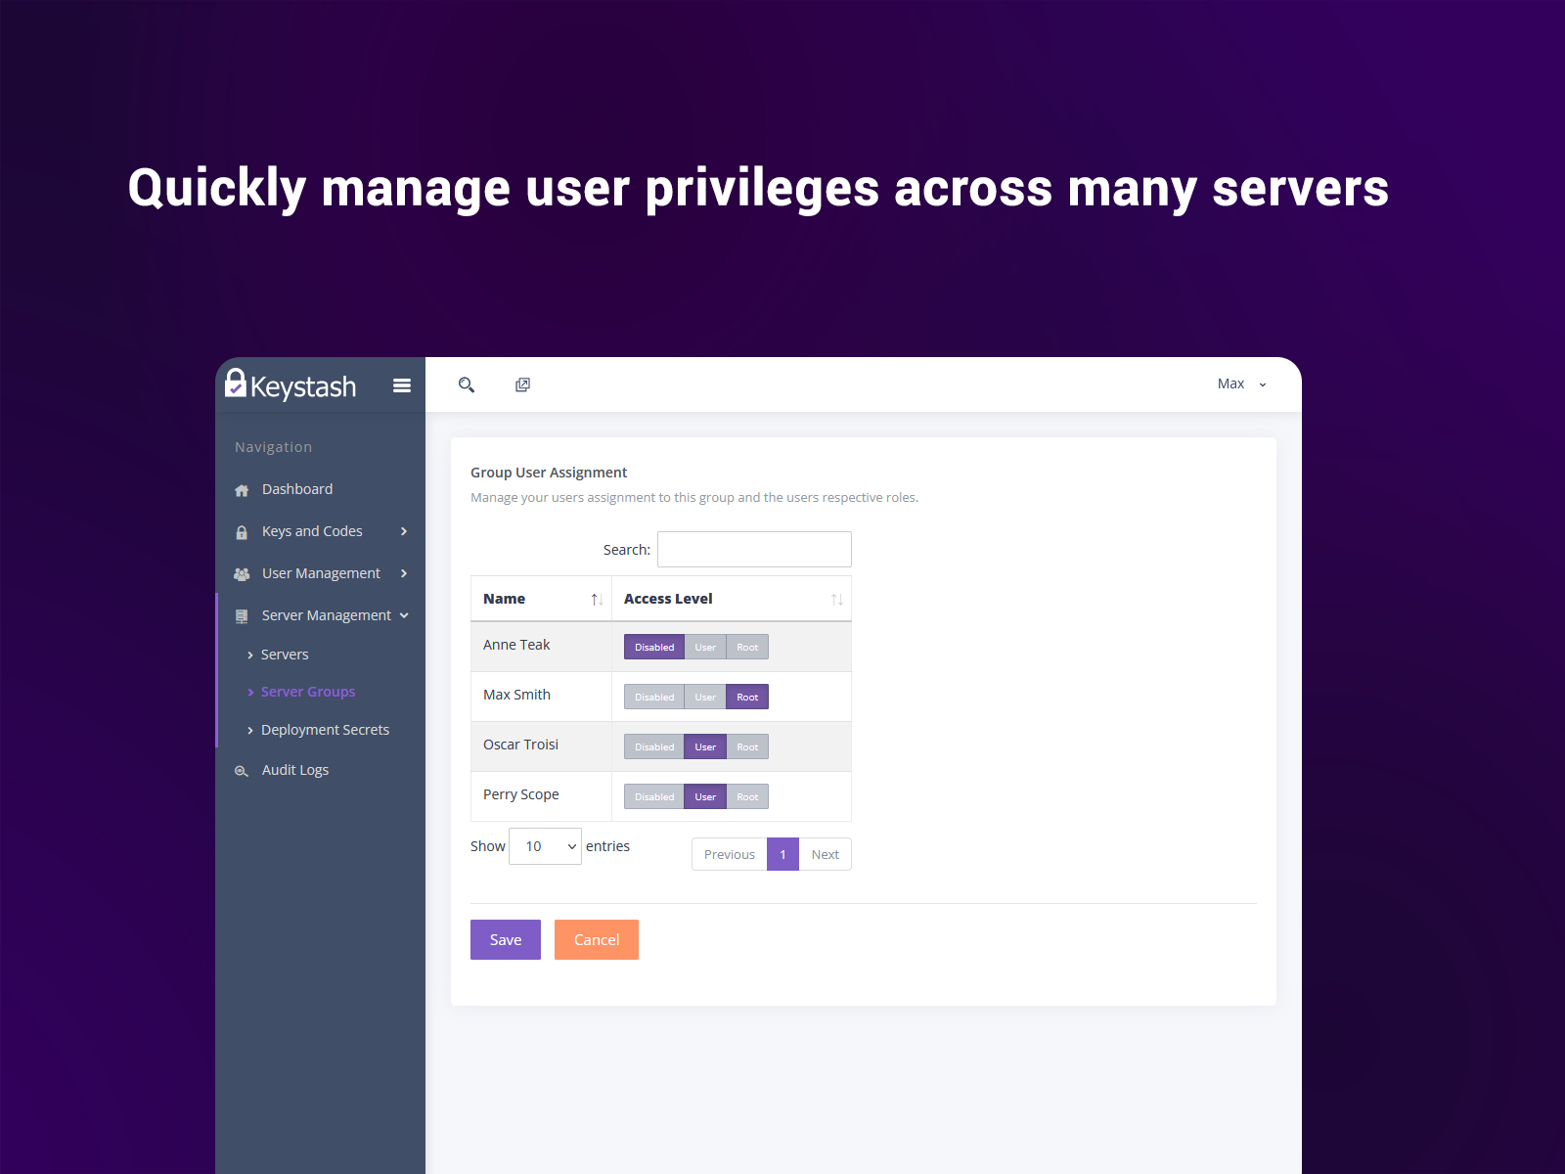Set Perry Scope access to Root
Screen dimensions: 1565x1174
pyautogui.click(x=747, y=796)
